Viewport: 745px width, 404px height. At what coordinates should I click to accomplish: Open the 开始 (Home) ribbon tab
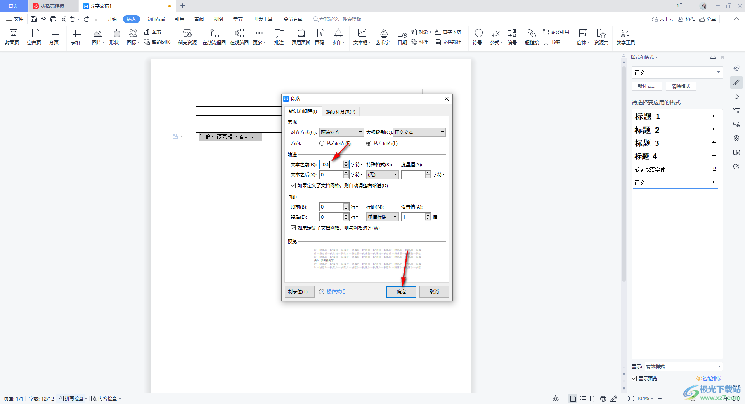coord(112,19)
